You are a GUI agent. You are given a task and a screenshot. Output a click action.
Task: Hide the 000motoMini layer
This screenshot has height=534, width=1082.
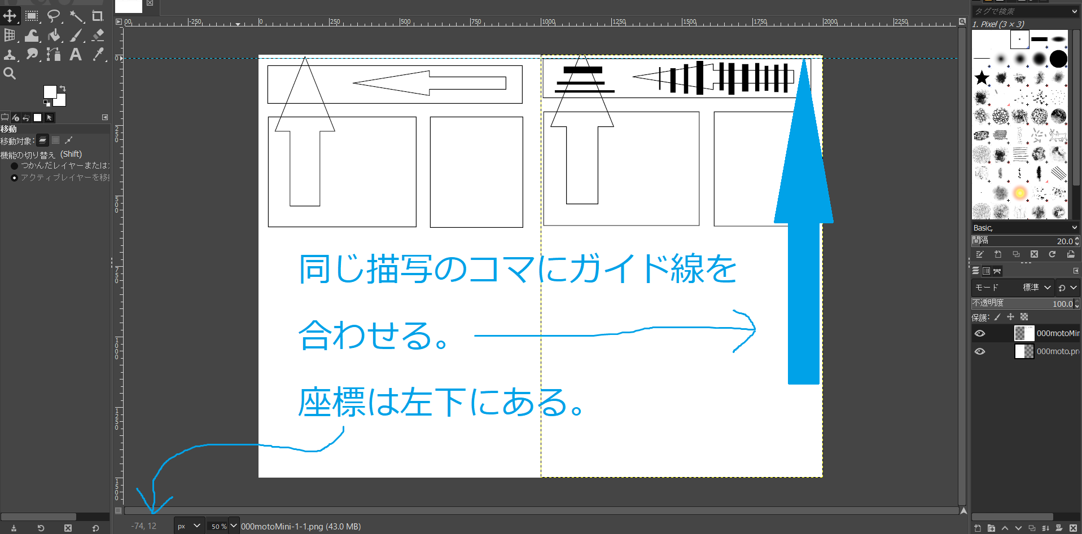tap(980, 333)
